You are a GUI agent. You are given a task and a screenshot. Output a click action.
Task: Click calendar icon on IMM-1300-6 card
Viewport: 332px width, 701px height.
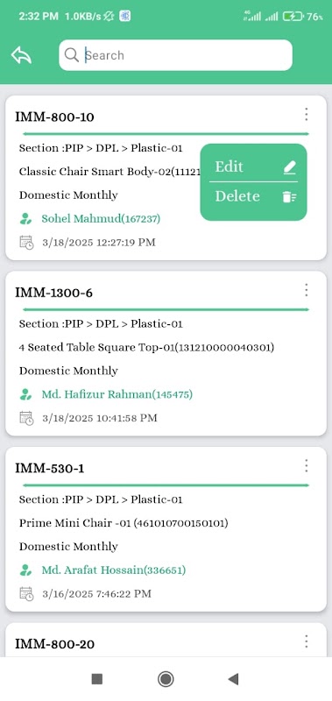(x=26, y=418)
